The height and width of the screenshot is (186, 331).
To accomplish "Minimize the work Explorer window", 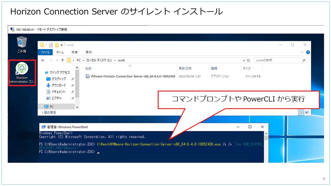I will [x=281, y=45].
